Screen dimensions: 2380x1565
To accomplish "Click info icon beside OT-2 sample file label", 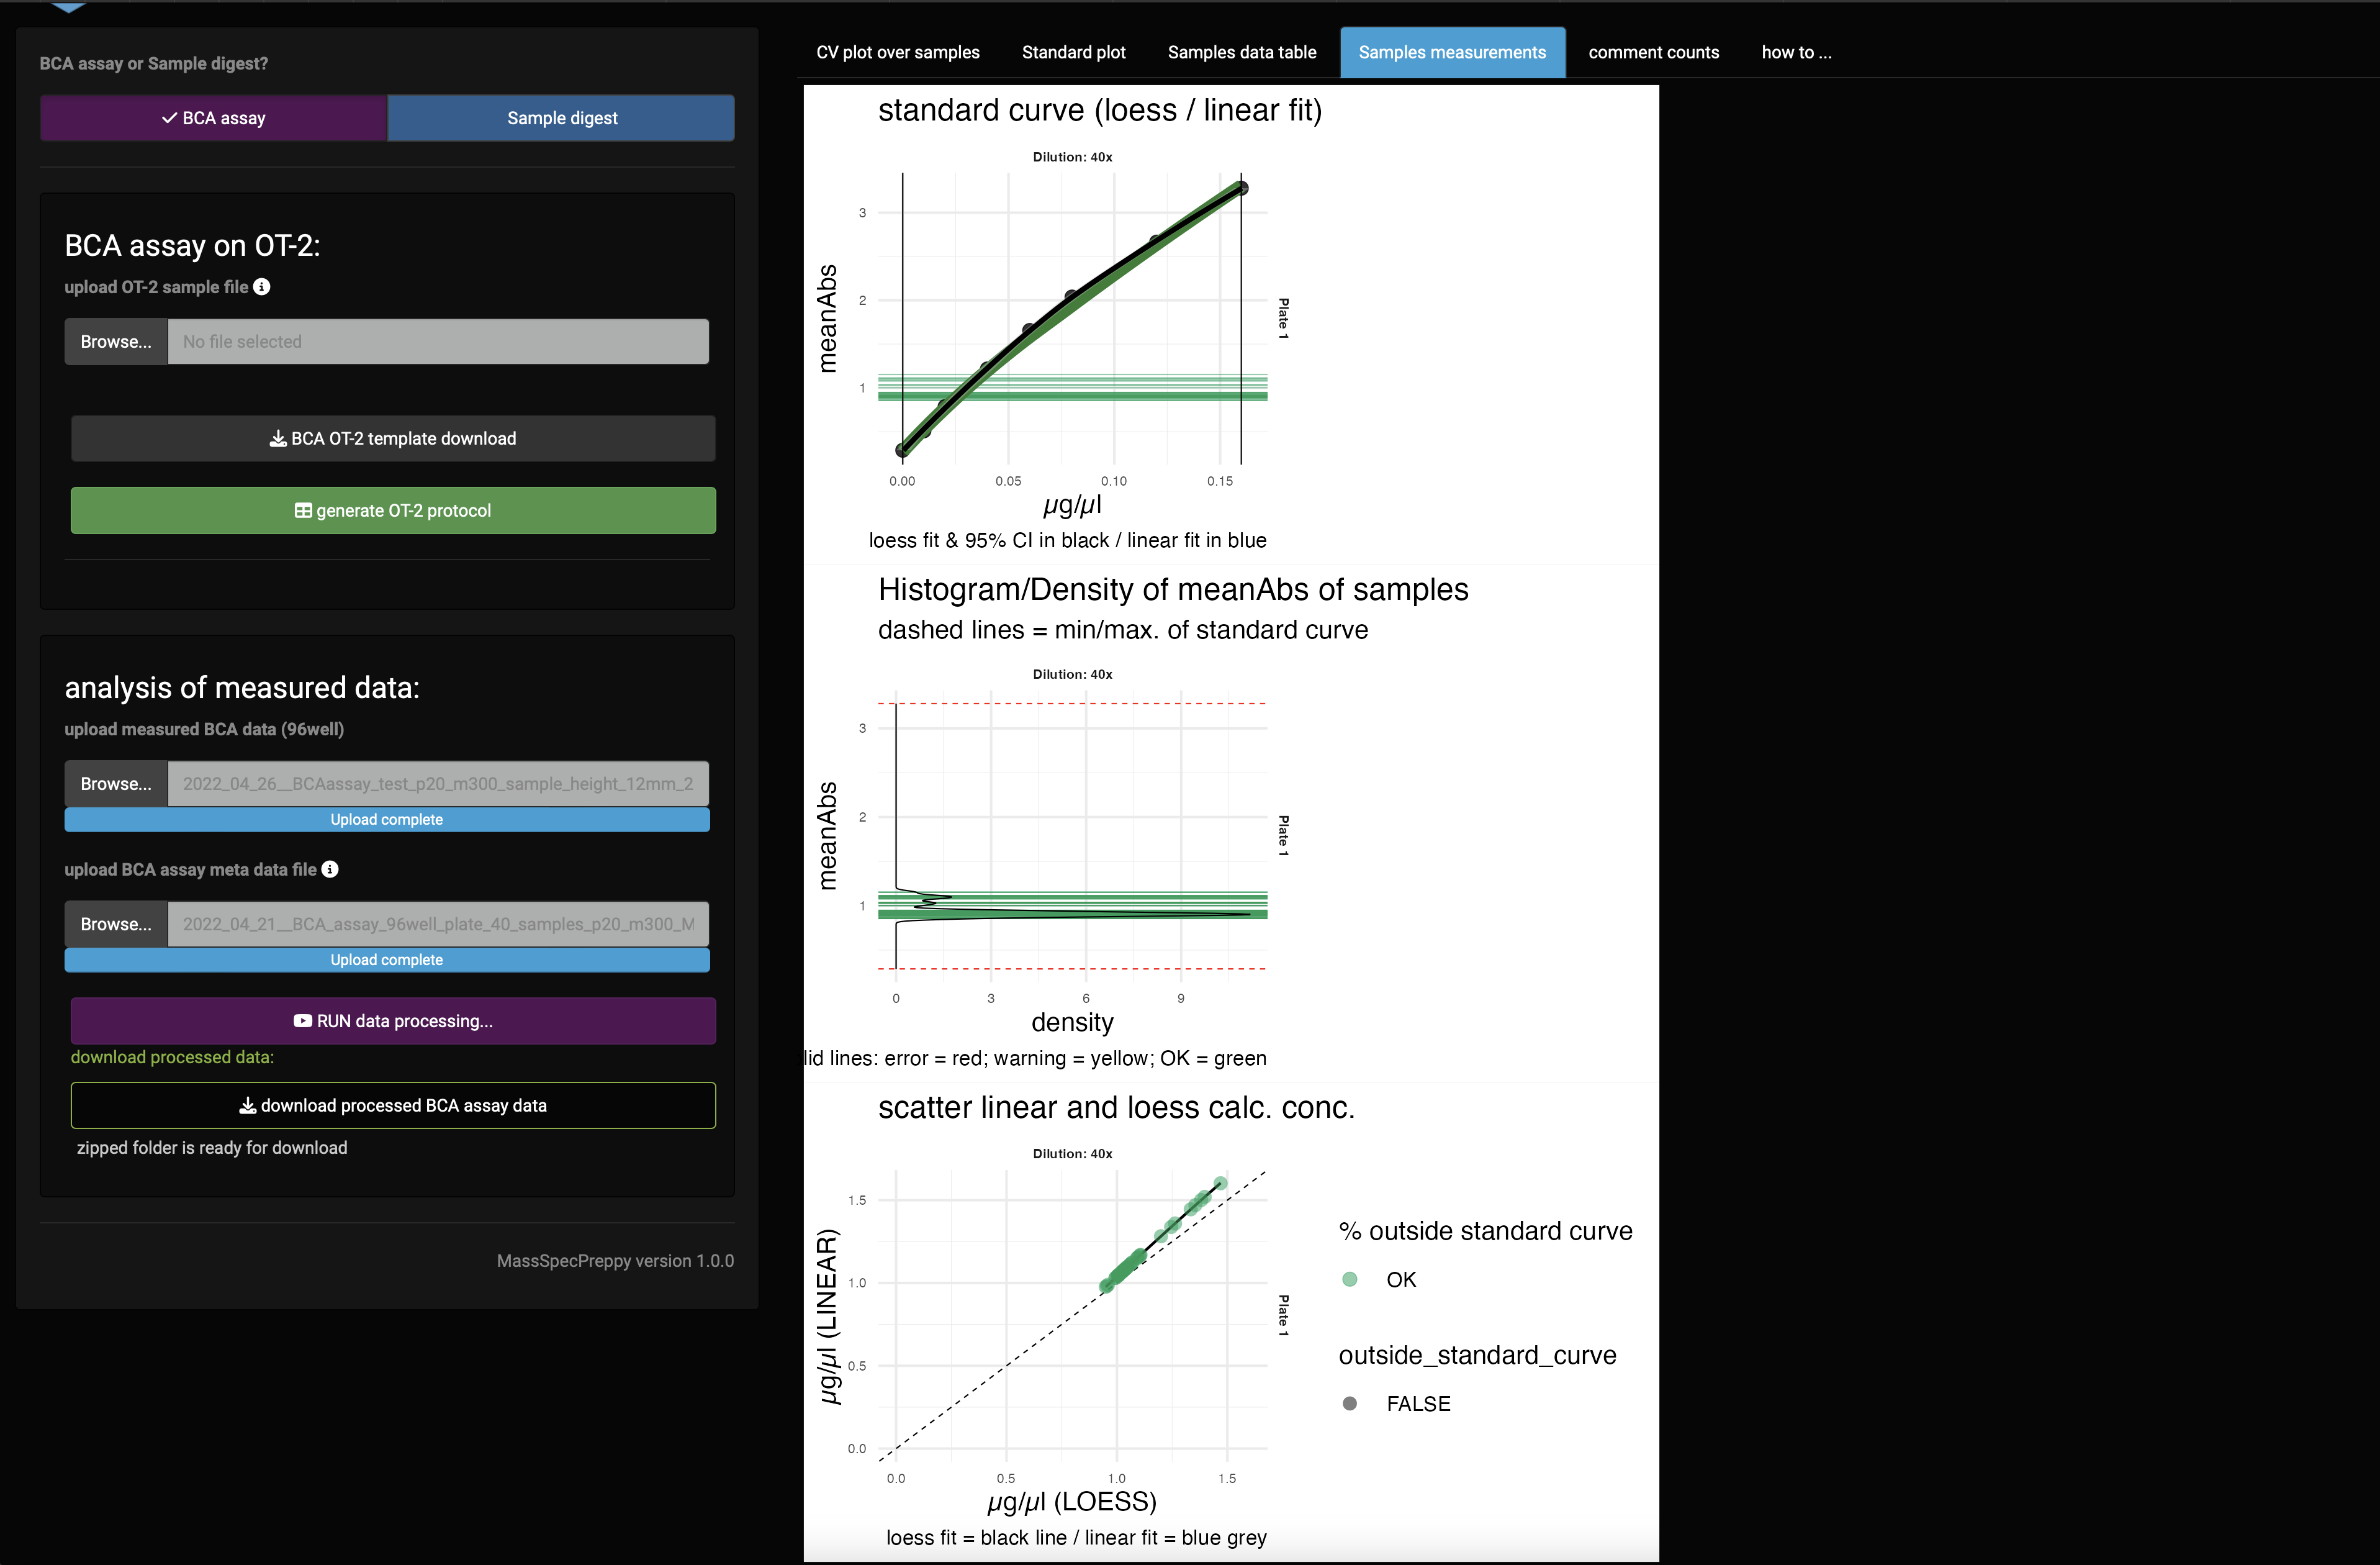I will [x=262, y=287].
